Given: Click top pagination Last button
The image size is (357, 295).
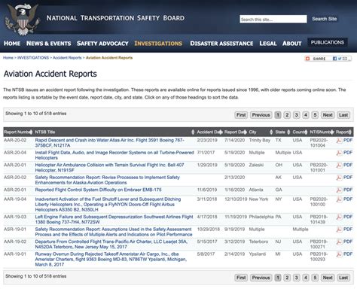Looking at the screenshot, I should click(343, 115).
